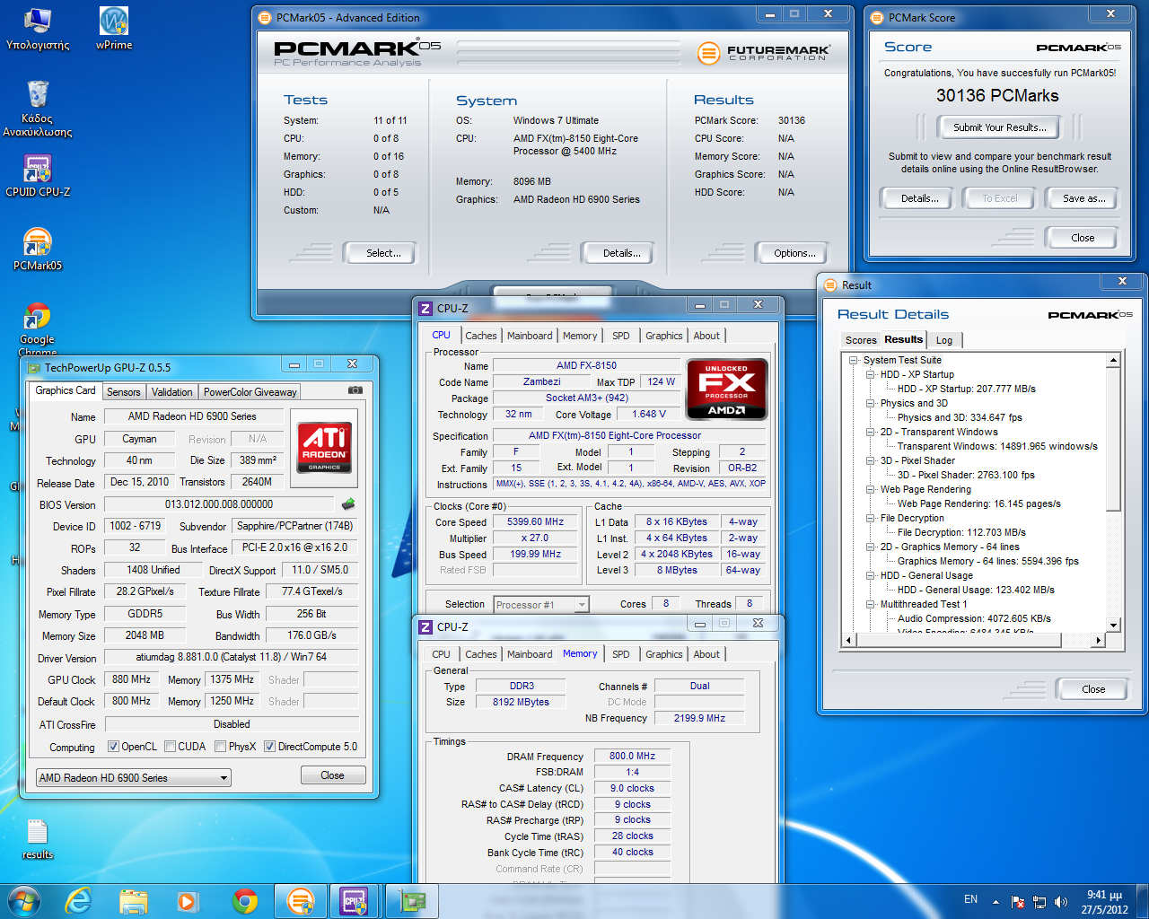The width and height of the screenshot is (1149, 919).
Task: Switch to Caches tab in upper CPU-Z
Action: pyautogui.click(x=480, y=336)
